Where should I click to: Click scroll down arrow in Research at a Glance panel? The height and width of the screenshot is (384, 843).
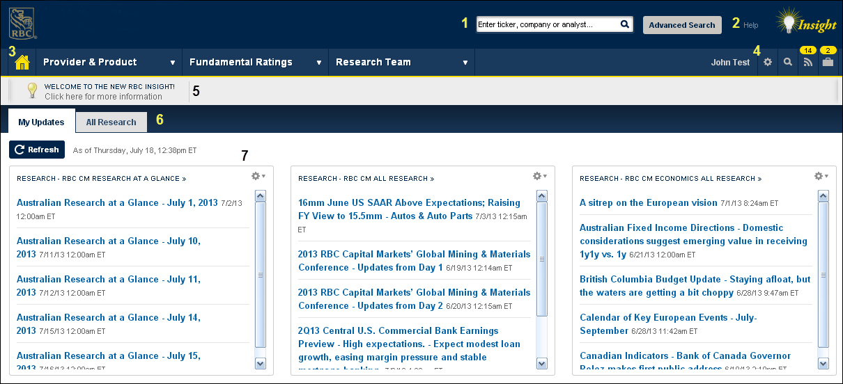tap(261, 363)
